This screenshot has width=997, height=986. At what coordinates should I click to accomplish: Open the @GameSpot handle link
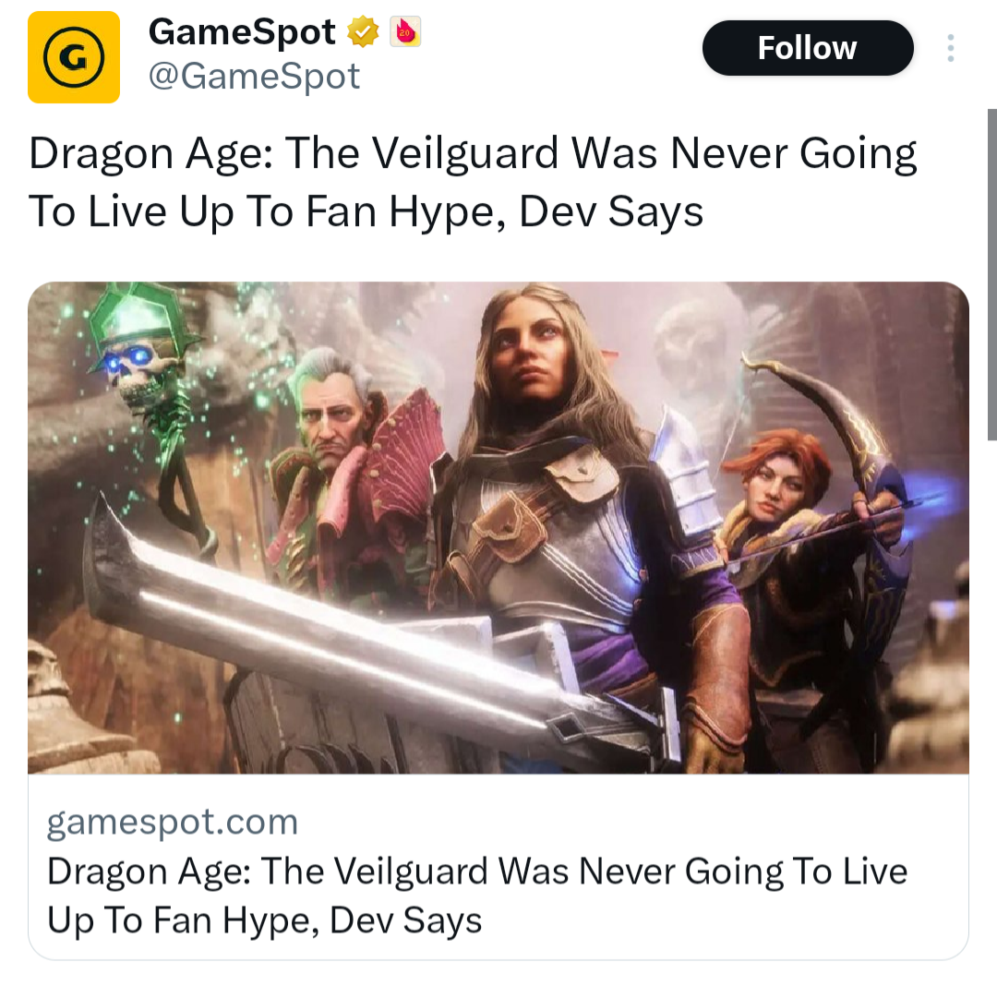[x=254, y=77]
